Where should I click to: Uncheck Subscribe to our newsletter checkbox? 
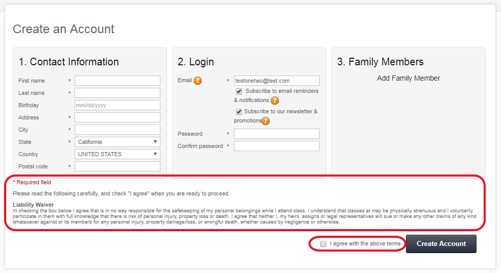(x=239, y=112)
